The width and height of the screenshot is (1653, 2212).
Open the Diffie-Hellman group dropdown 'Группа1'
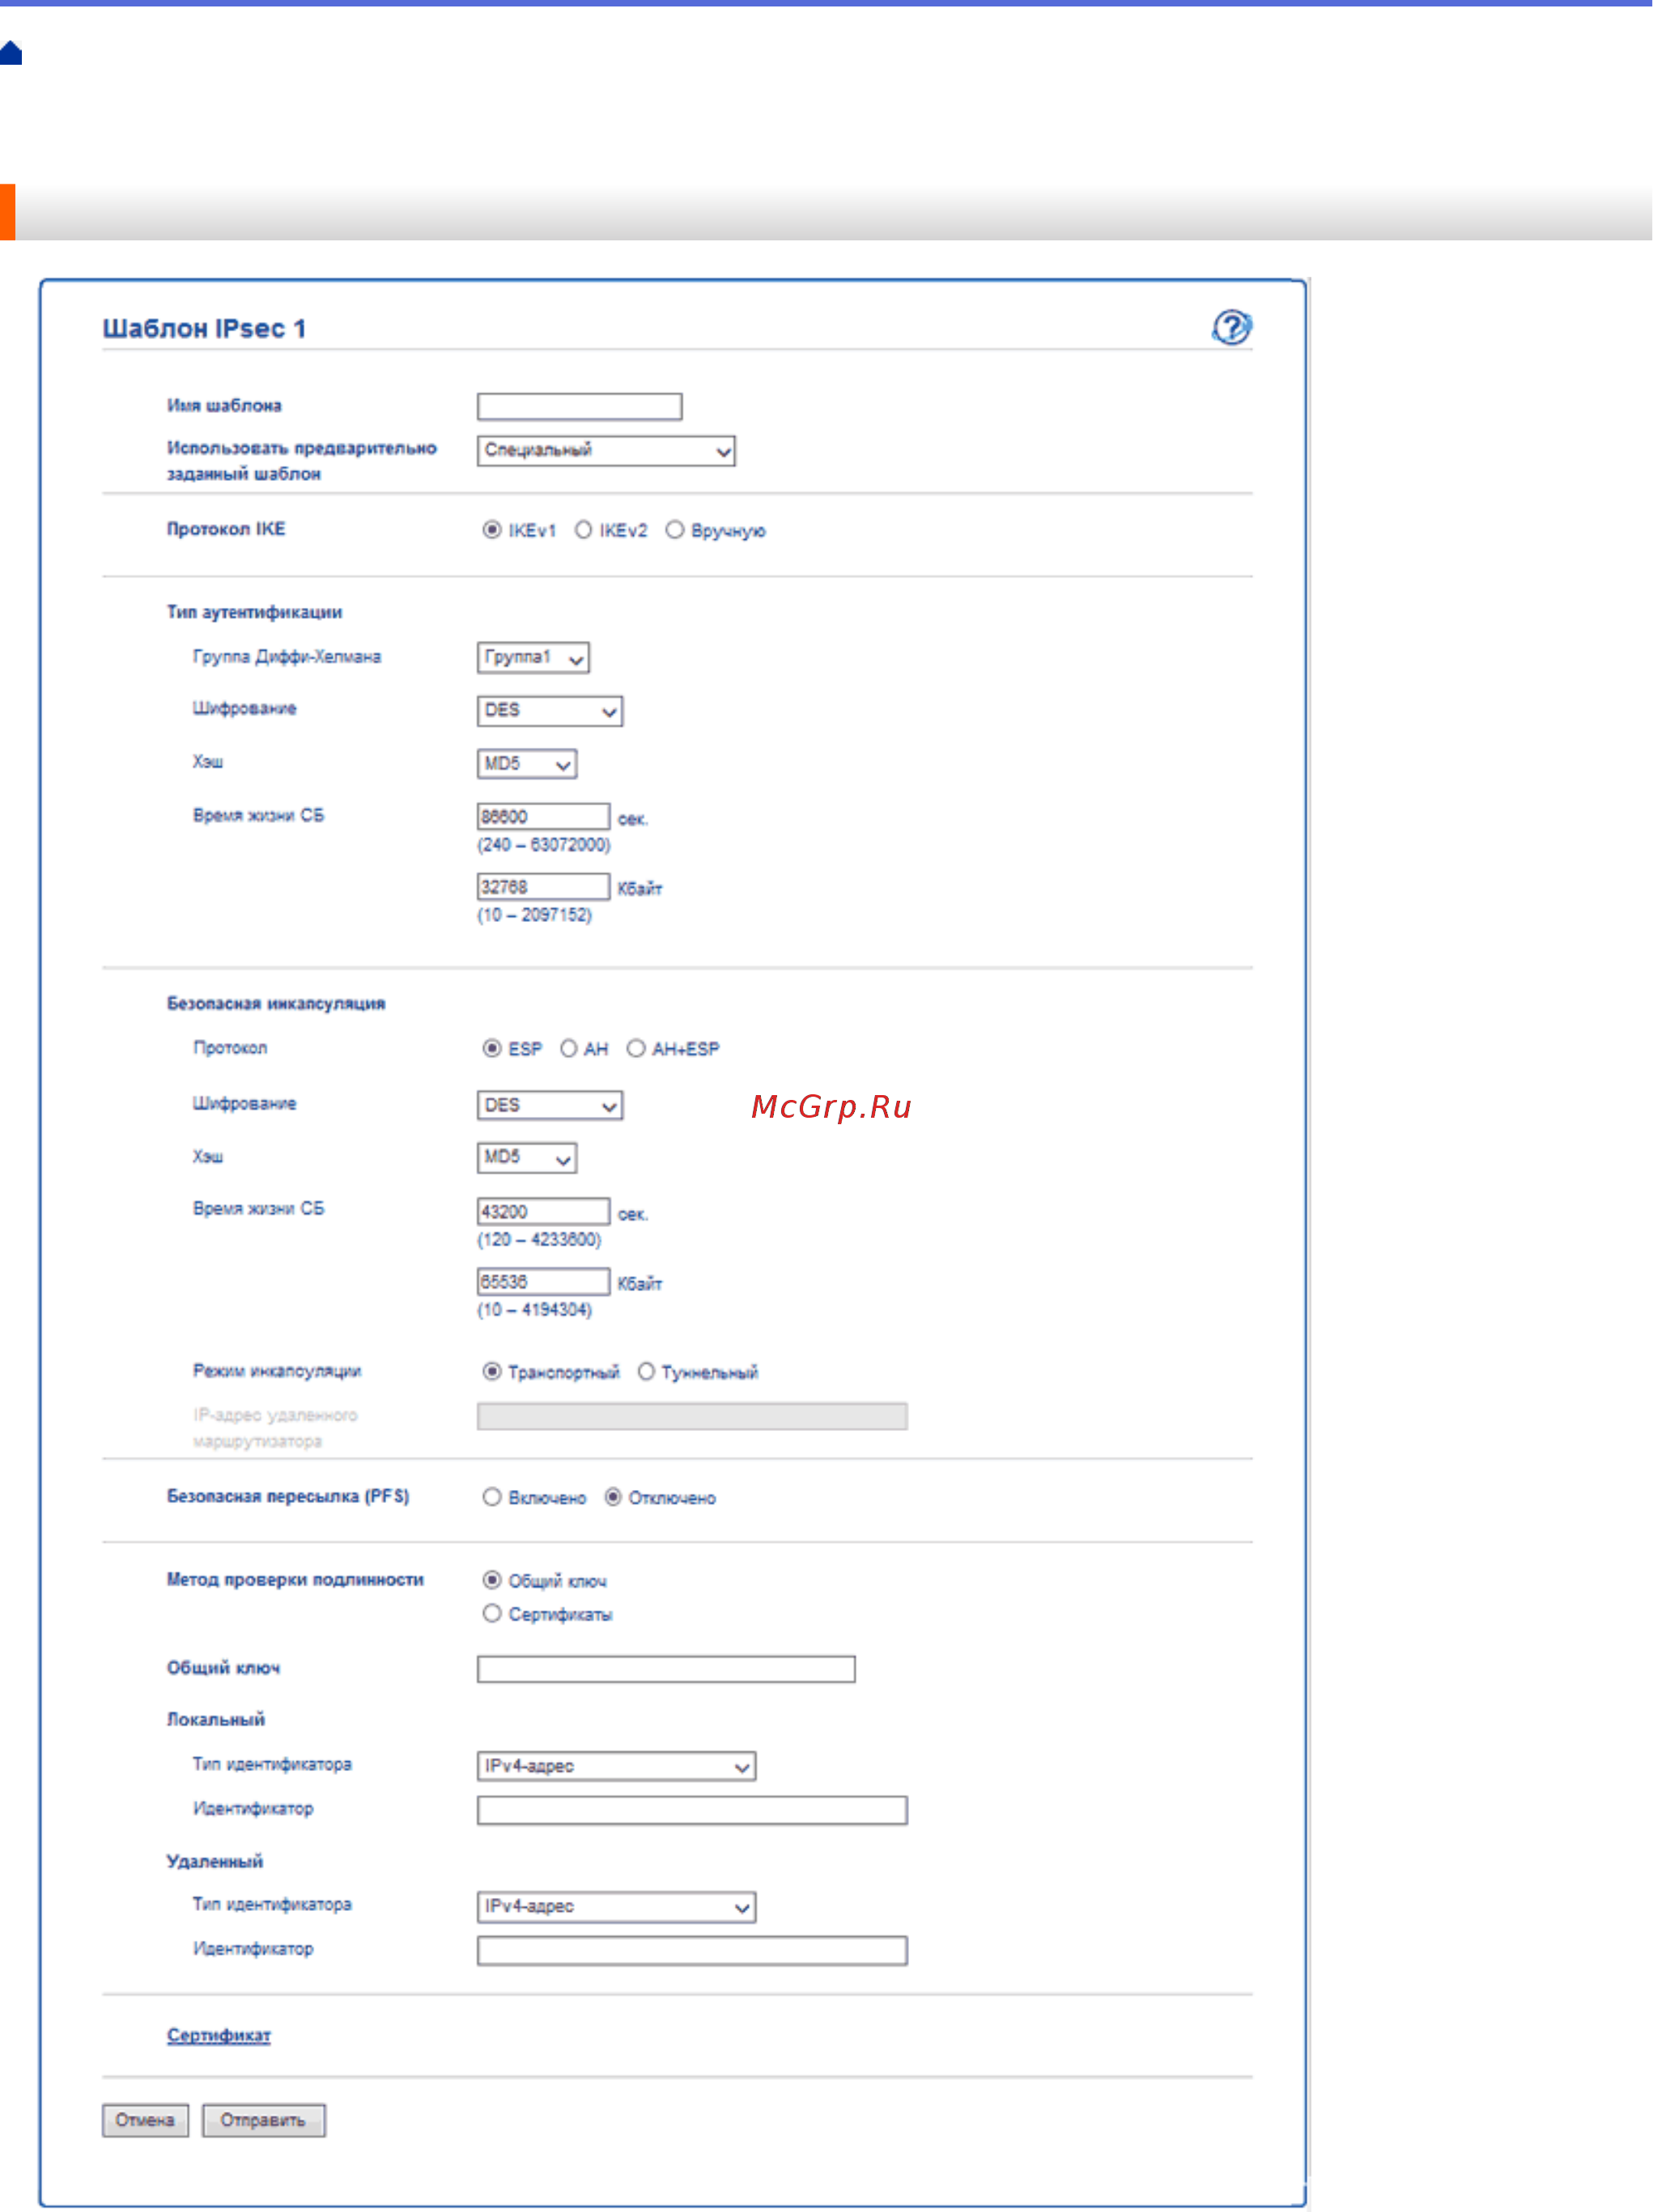click(x=533, y=657)
